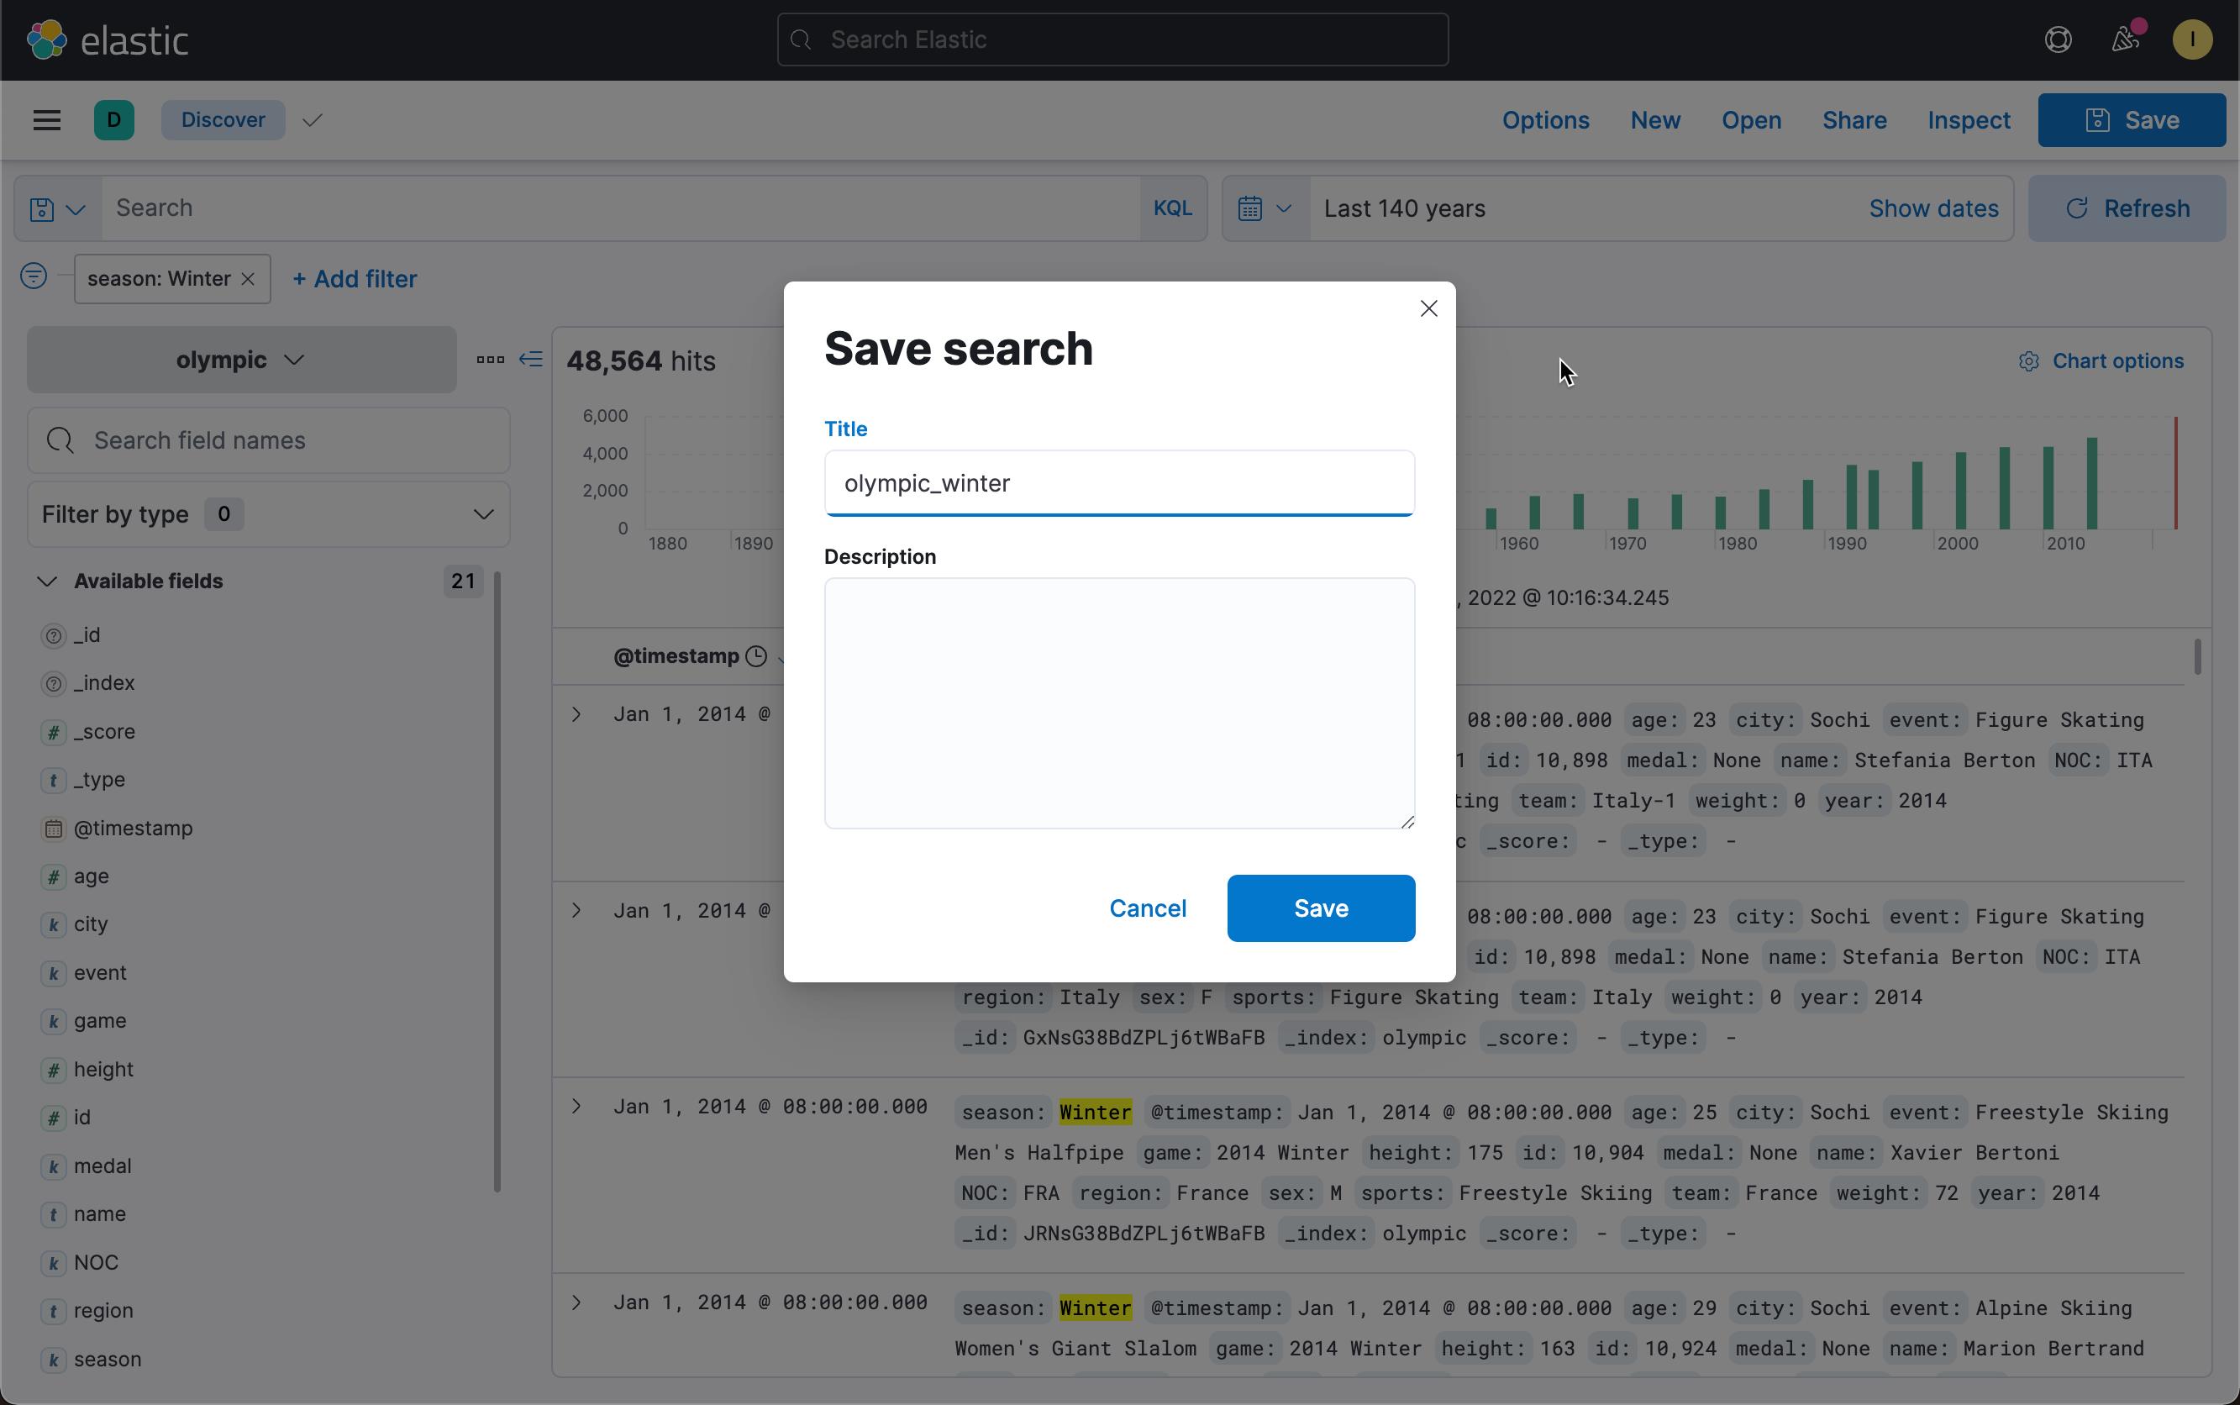
Task: Click the change all filters icon
Action: [x=34, y=276]
